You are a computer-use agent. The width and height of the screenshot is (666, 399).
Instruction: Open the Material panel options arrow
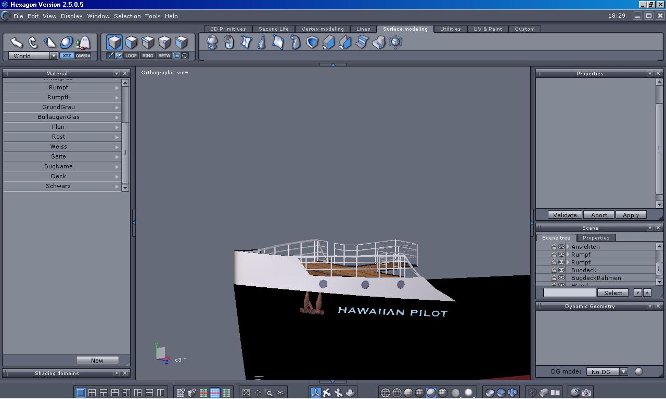117,74
